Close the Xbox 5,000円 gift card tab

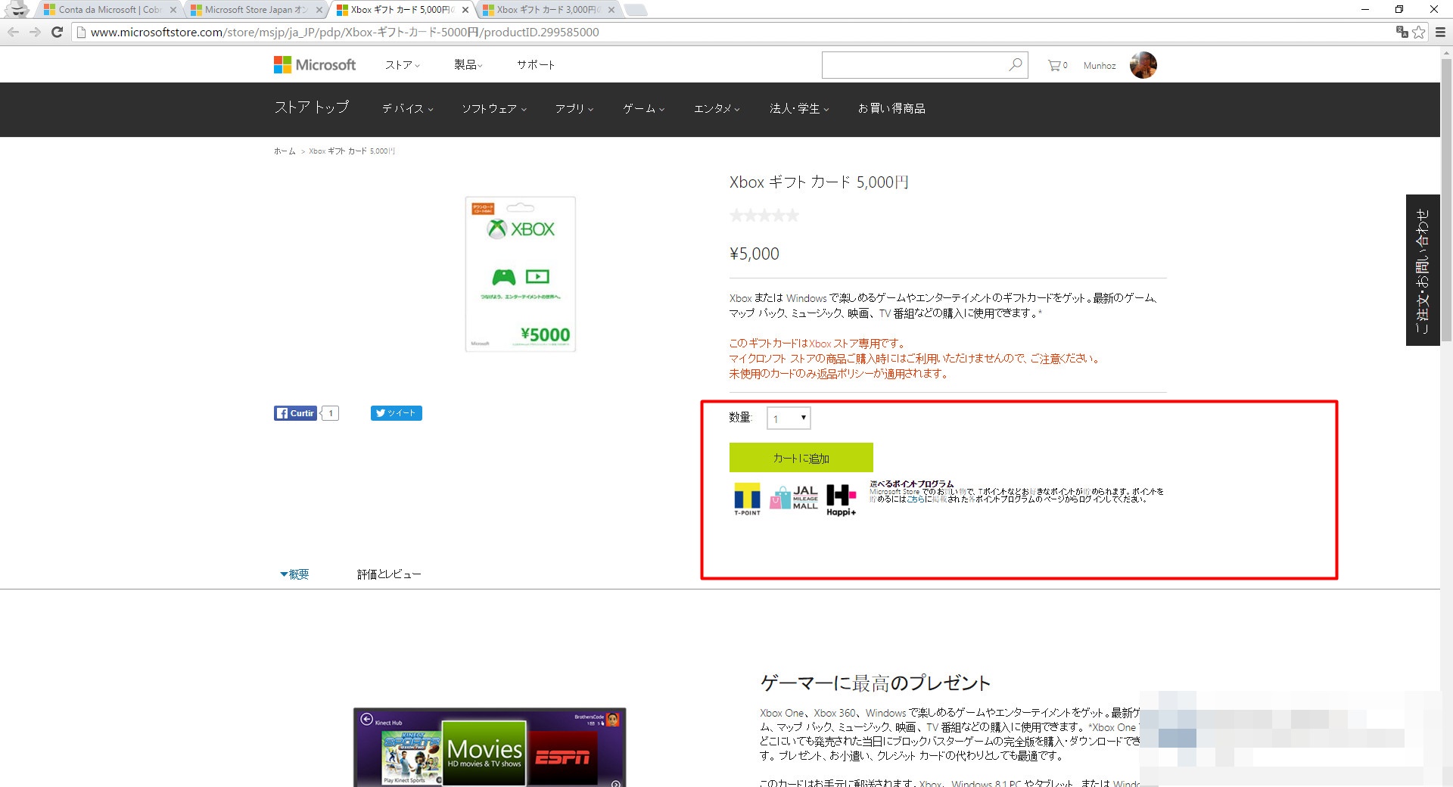pos(465,10)
